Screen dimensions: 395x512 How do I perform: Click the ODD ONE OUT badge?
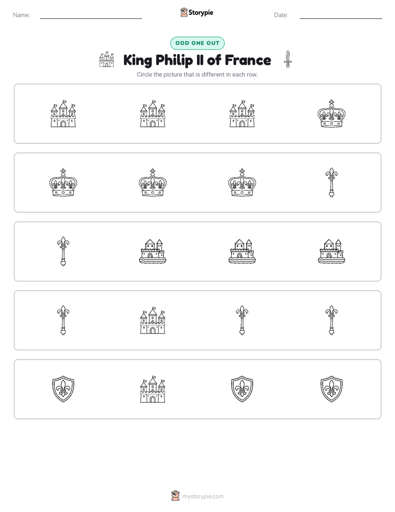pos(197,43)
